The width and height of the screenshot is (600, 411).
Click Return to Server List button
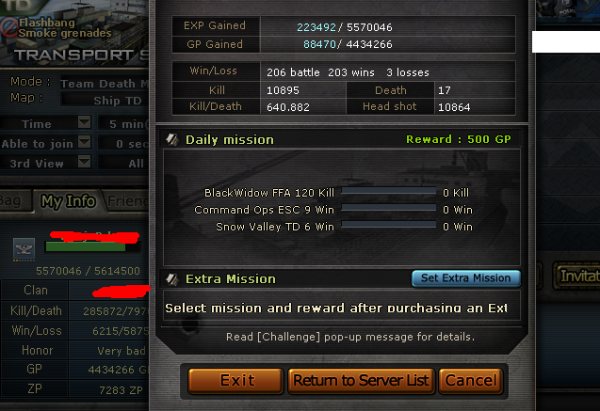tap(362, 381)
